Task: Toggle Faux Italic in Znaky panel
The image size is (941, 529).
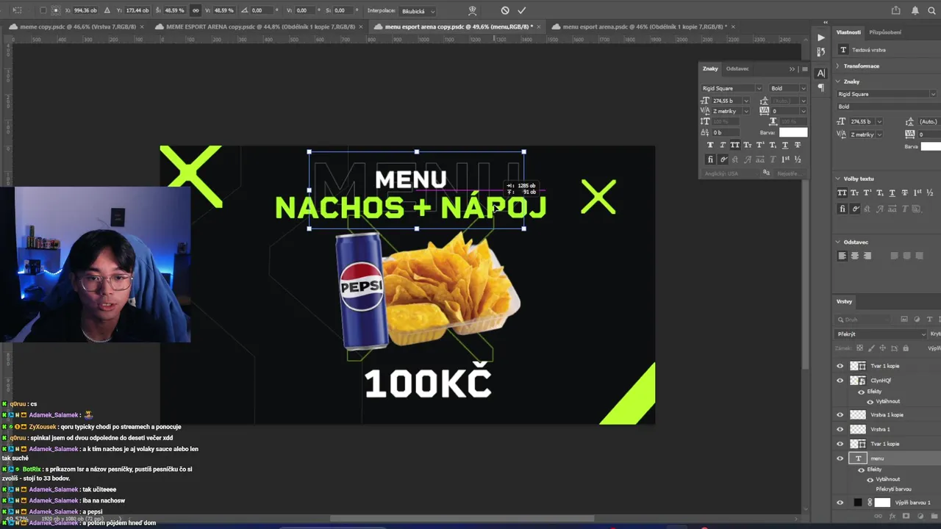Action: 723,145
